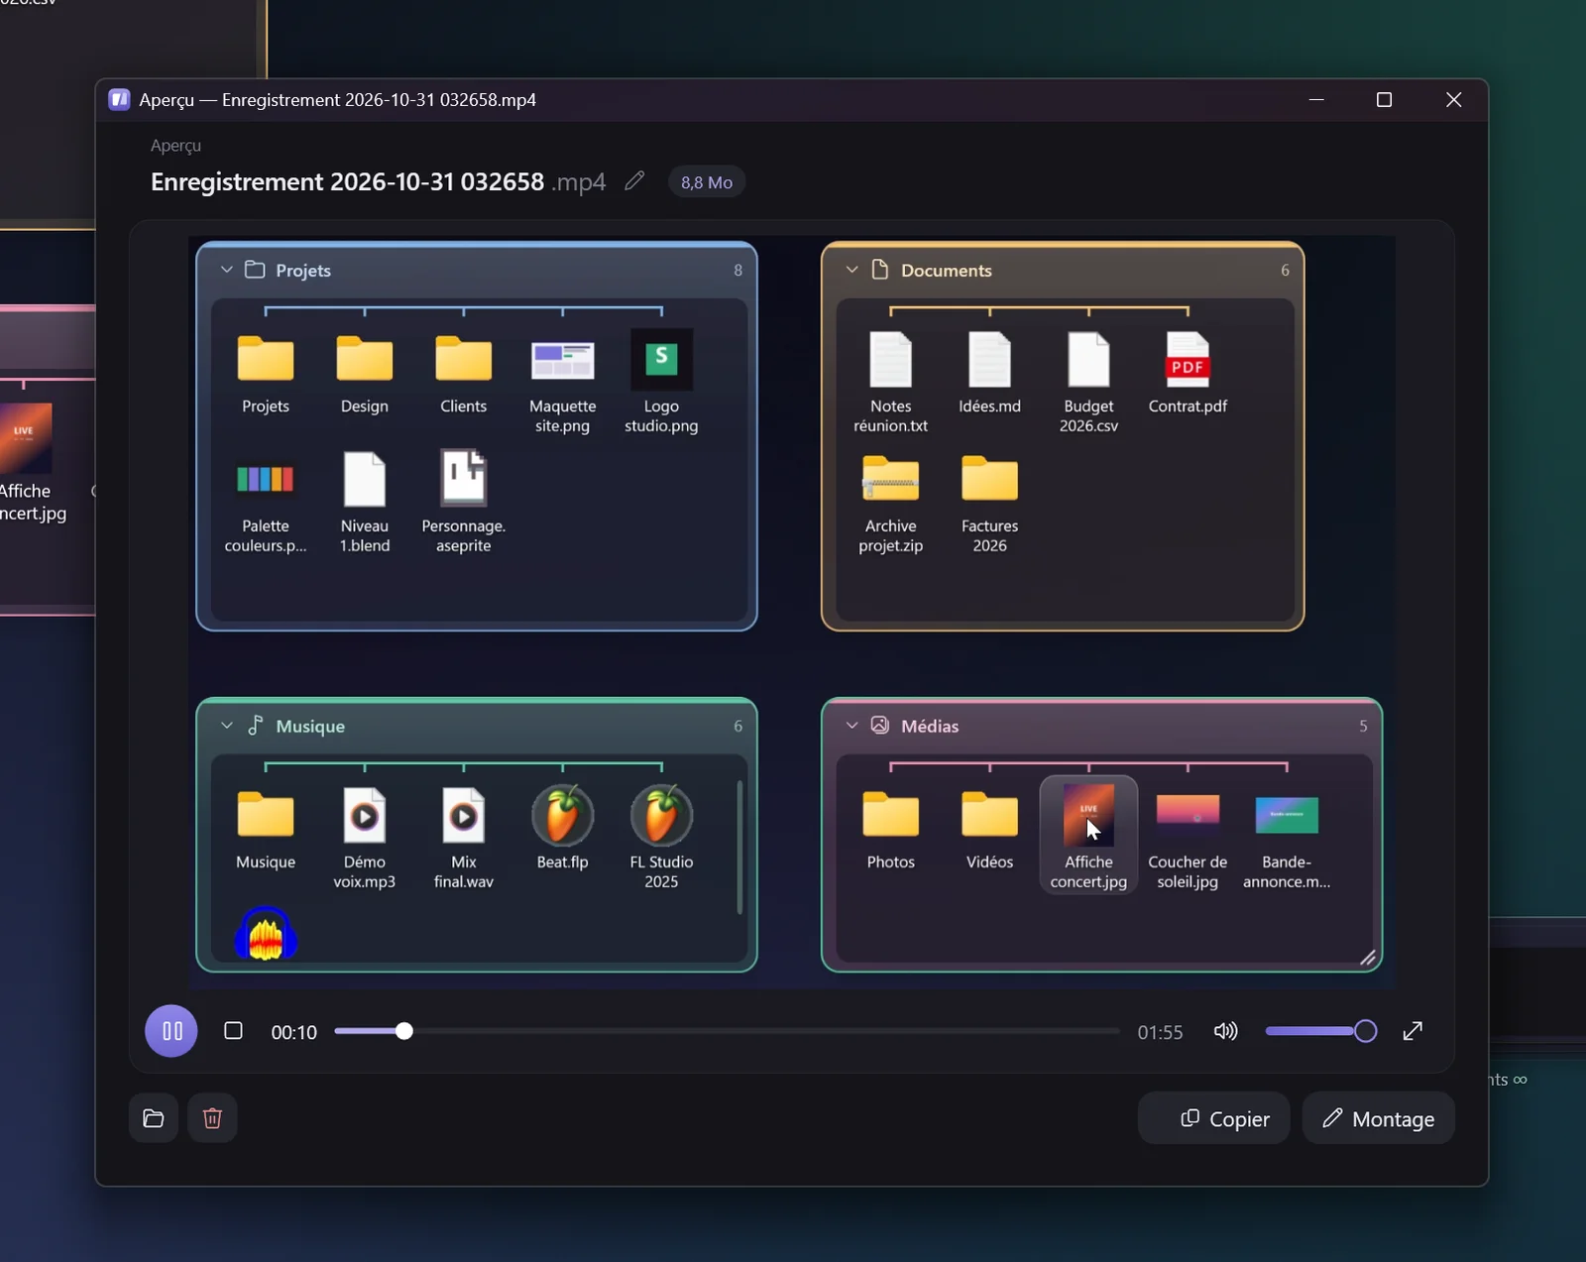This screenshot has width=1586, height=1262.
Task: Collapse the Projets group chevron
Action: coord(227,270)
